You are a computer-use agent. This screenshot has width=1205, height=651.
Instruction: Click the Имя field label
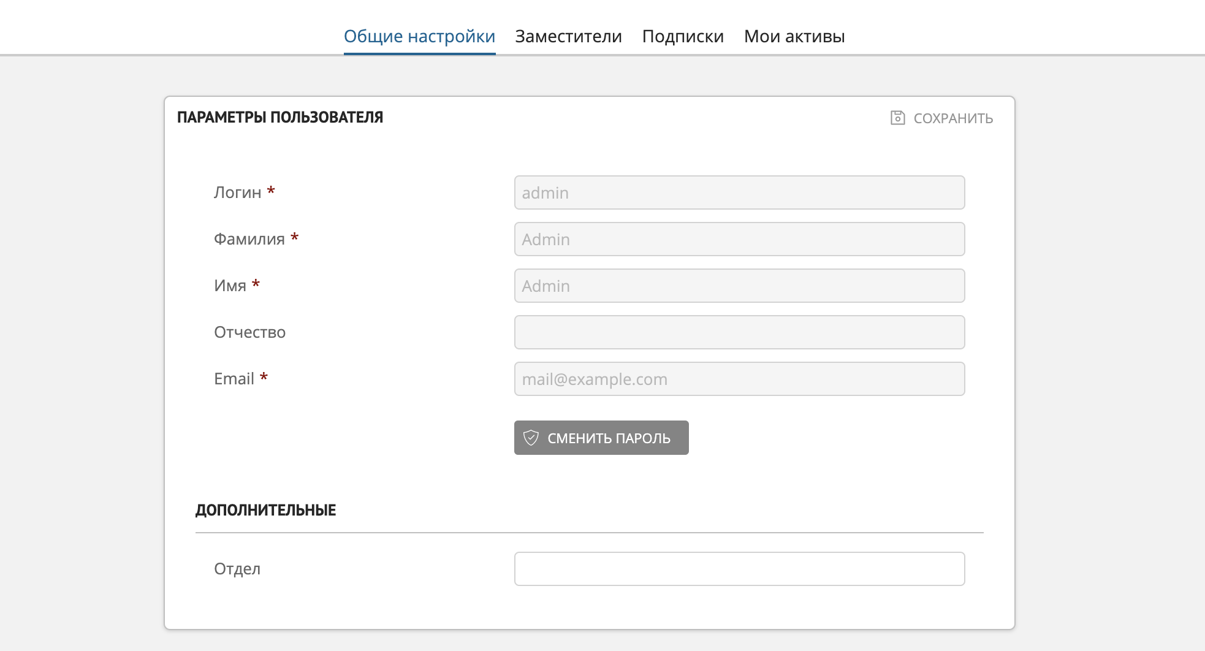click(x=230, y=286)
